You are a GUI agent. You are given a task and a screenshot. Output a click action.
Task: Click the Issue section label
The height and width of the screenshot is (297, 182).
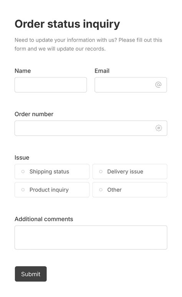point(22,158)
